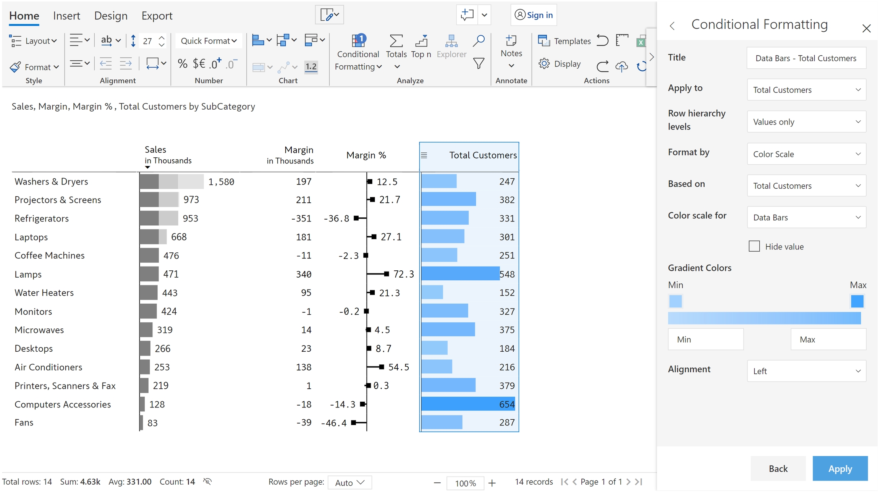Viewport: 880px width, 493px height.
Task: Enable the Hide value checkbox
Action: (754, 246)
